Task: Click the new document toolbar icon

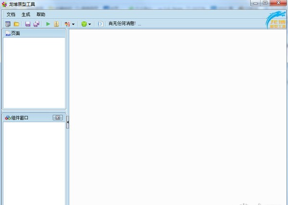Action: click(8, 24)
